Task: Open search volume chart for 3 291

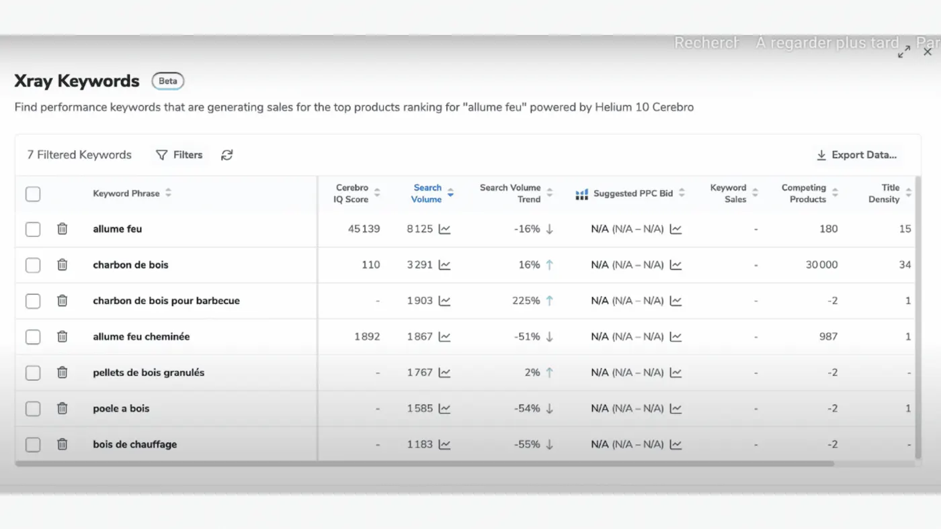Action: pos(444,264)
